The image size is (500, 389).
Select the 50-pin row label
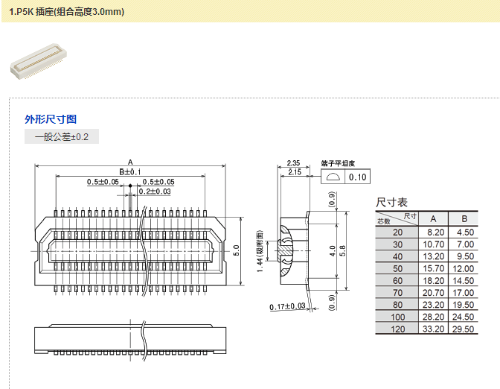397,268
